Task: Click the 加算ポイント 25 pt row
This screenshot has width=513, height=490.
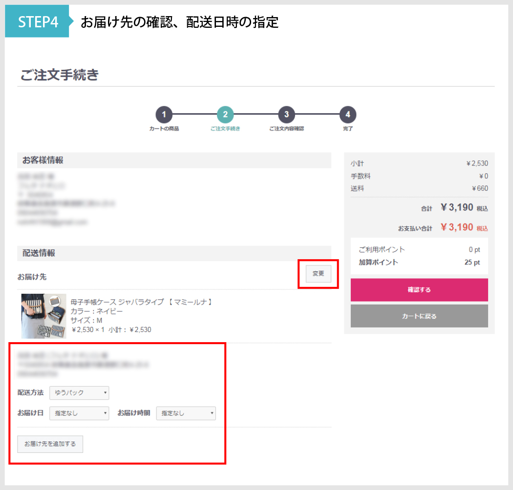Action: [x=419, y=262]
